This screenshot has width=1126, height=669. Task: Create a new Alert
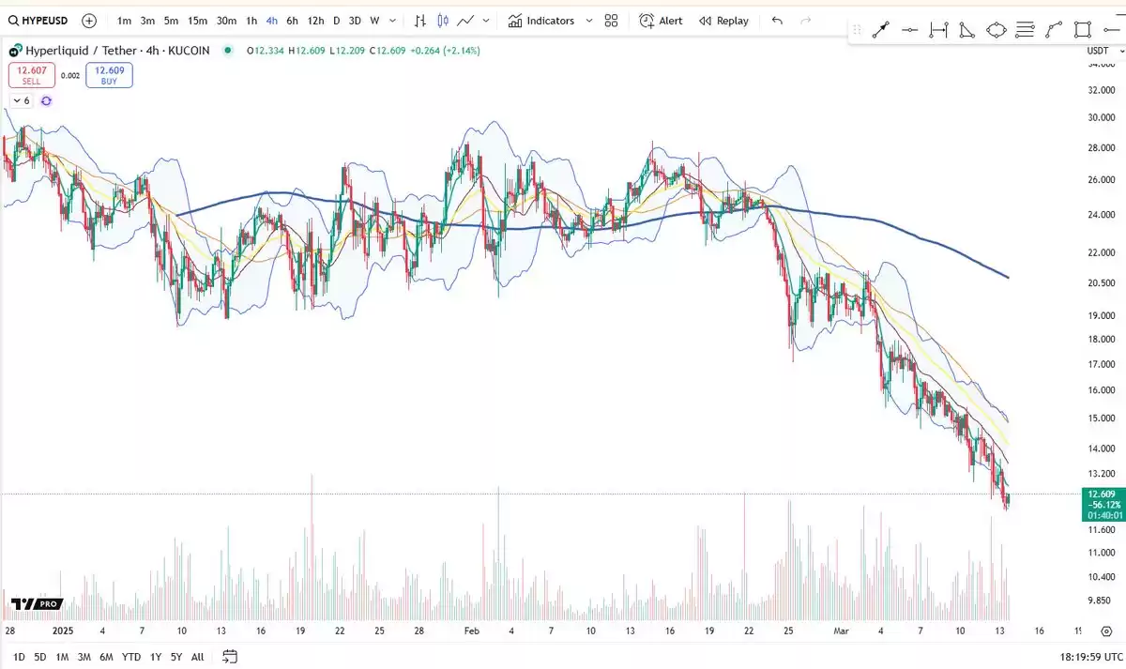click(661, 20)
